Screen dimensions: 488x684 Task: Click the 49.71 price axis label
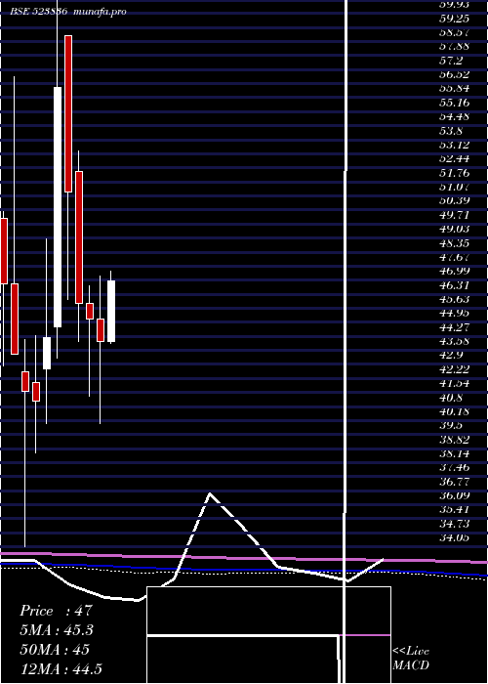pos(454,215)
